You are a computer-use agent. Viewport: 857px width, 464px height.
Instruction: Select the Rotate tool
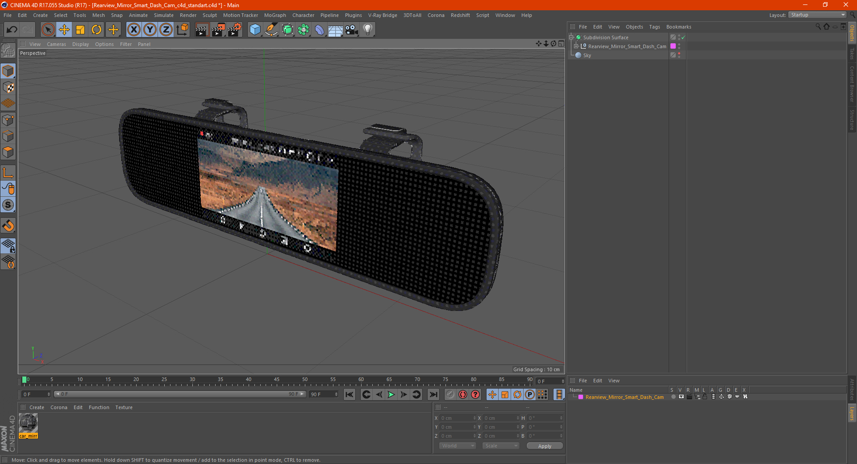coord(96,30)
